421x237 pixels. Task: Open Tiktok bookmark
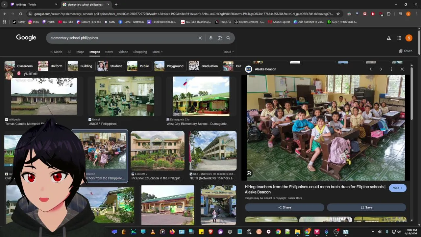tap(18, 22)
